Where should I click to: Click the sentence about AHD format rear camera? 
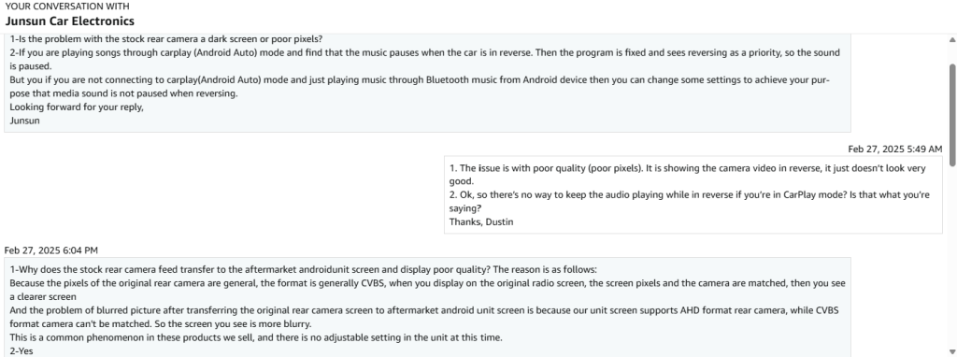424,317
